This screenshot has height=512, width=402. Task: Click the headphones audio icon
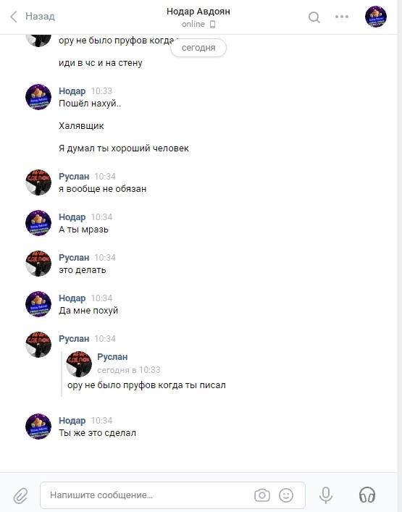pos(367,495)
